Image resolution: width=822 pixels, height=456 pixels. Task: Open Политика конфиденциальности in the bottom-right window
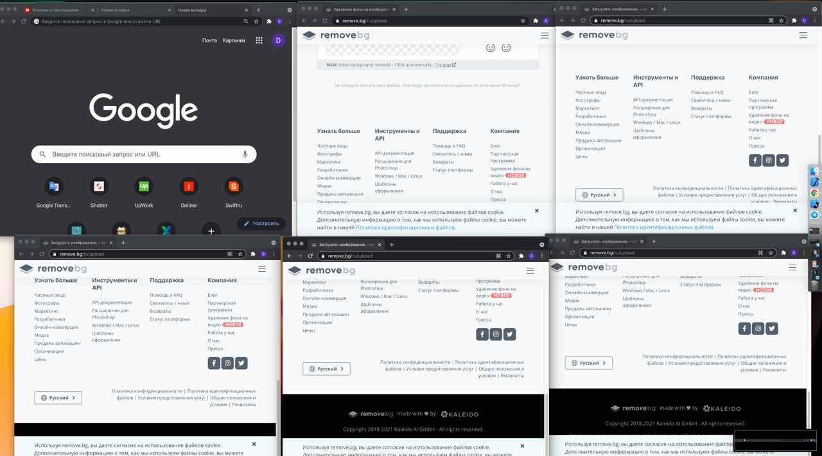(677, 356)
